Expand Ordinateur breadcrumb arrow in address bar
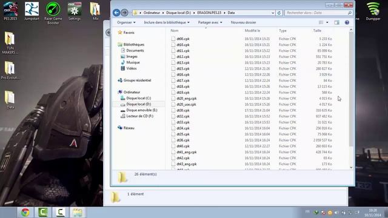Screen dimensions: 388x218 (163, 13)
